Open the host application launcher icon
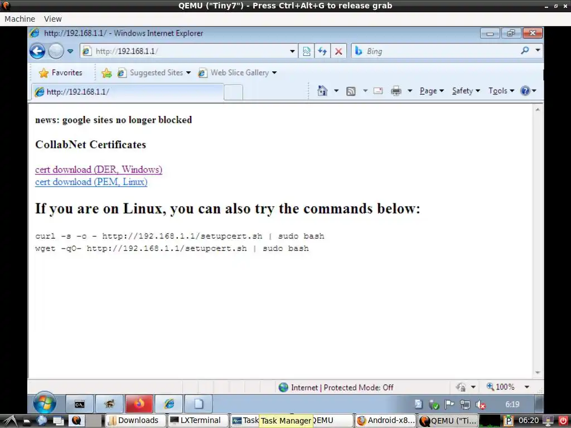571x428 pixels. (10, 421)
